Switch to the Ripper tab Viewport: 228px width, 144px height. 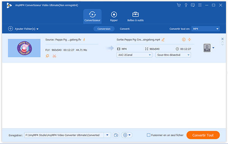point(114,16)
